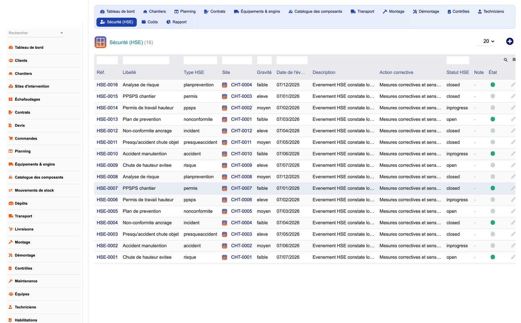
Task: Add a new HSE record with the plus button
Action: 509,42
